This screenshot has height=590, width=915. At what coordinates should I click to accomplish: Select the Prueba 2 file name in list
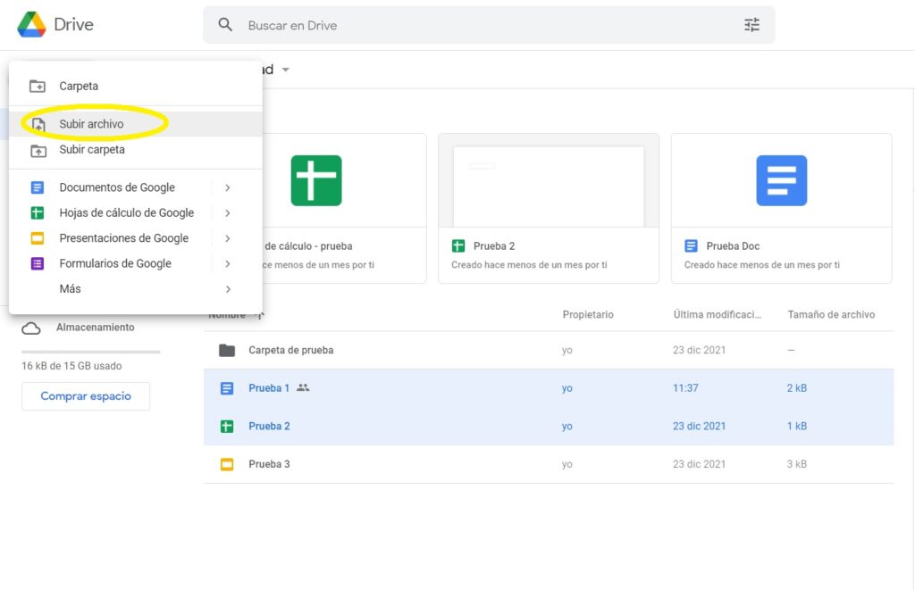(x=269, y=427)
